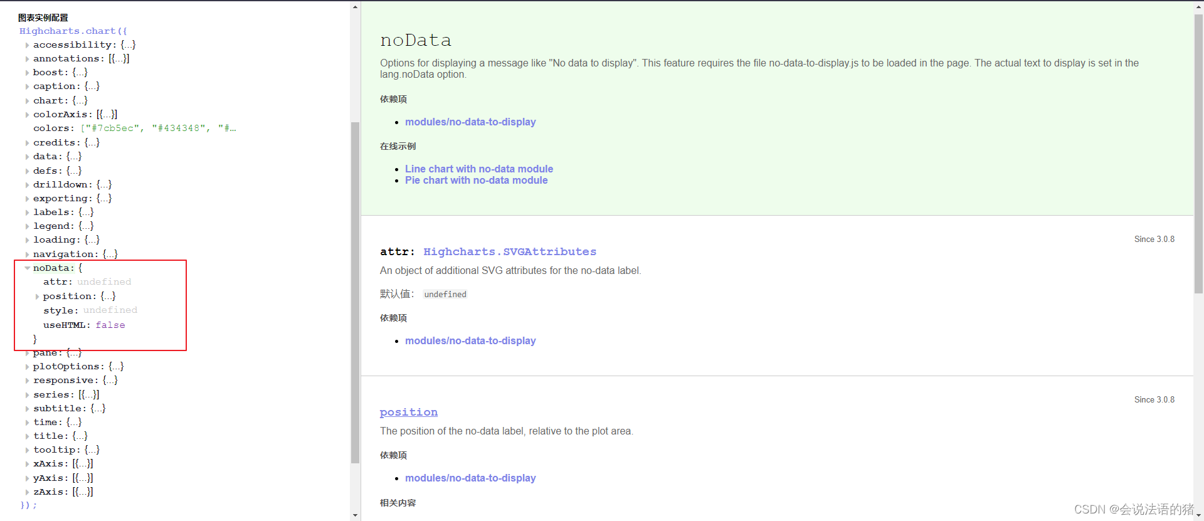
Task: Expand the defs option node
Action: pos(27,171)
